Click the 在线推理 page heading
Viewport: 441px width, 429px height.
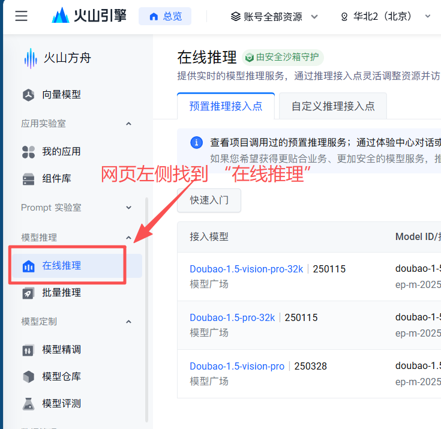click(x=207, y=58)
